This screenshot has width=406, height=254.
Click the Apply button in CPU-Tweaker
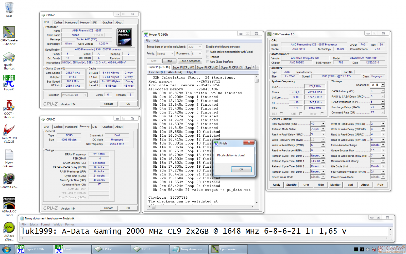[276, 185]
